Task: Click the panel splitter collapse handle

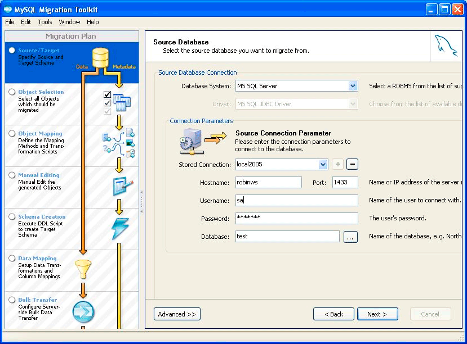Action: pos(141,202)
